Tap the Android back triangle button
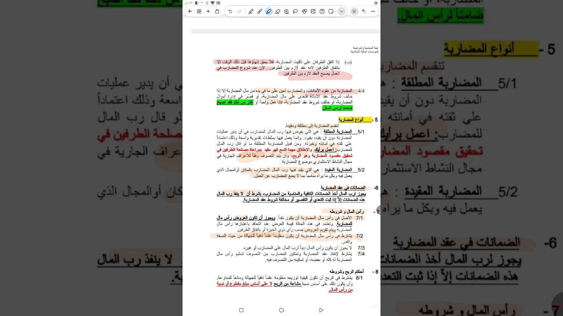 (321, 310)
